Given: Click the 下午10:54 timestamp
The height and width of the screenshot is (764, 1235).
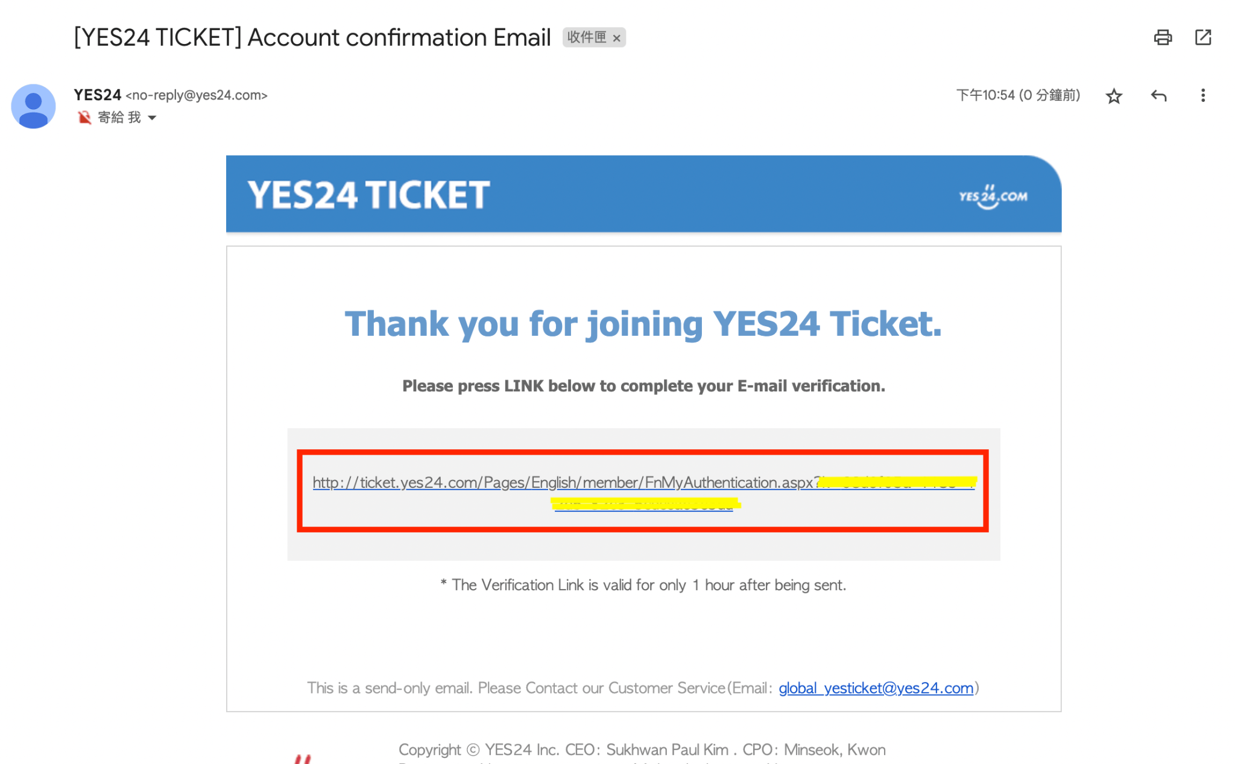Looking at the screenshot, I should pos(1017,95).
